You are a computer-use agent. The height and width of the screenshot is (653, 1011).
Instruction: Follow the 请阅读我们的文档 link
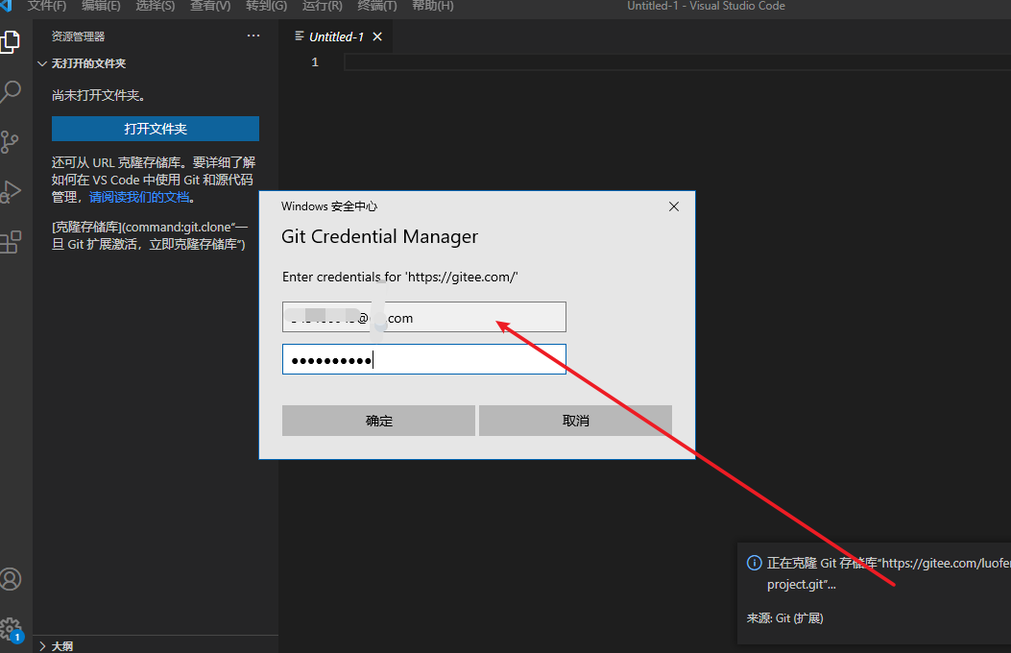click(x=139, y=197)
